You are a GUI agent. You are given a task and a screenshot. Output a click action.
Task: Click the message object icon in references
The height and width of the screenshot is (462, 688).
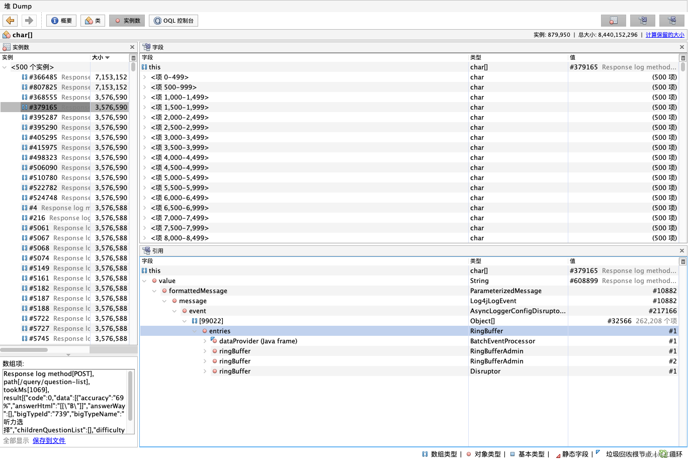click(x=175, y=301)
